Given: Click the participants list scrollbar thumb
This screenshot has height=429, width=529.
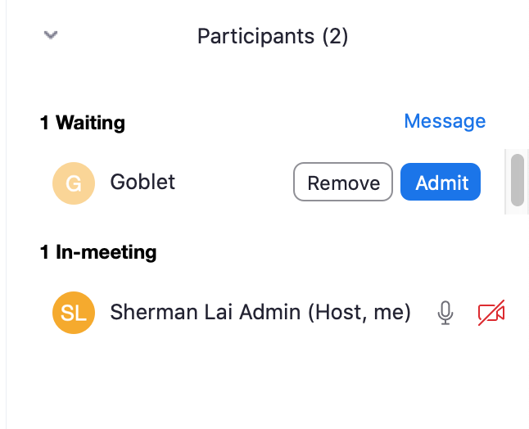Looking at the screenshot, I should tap(517, 179).
